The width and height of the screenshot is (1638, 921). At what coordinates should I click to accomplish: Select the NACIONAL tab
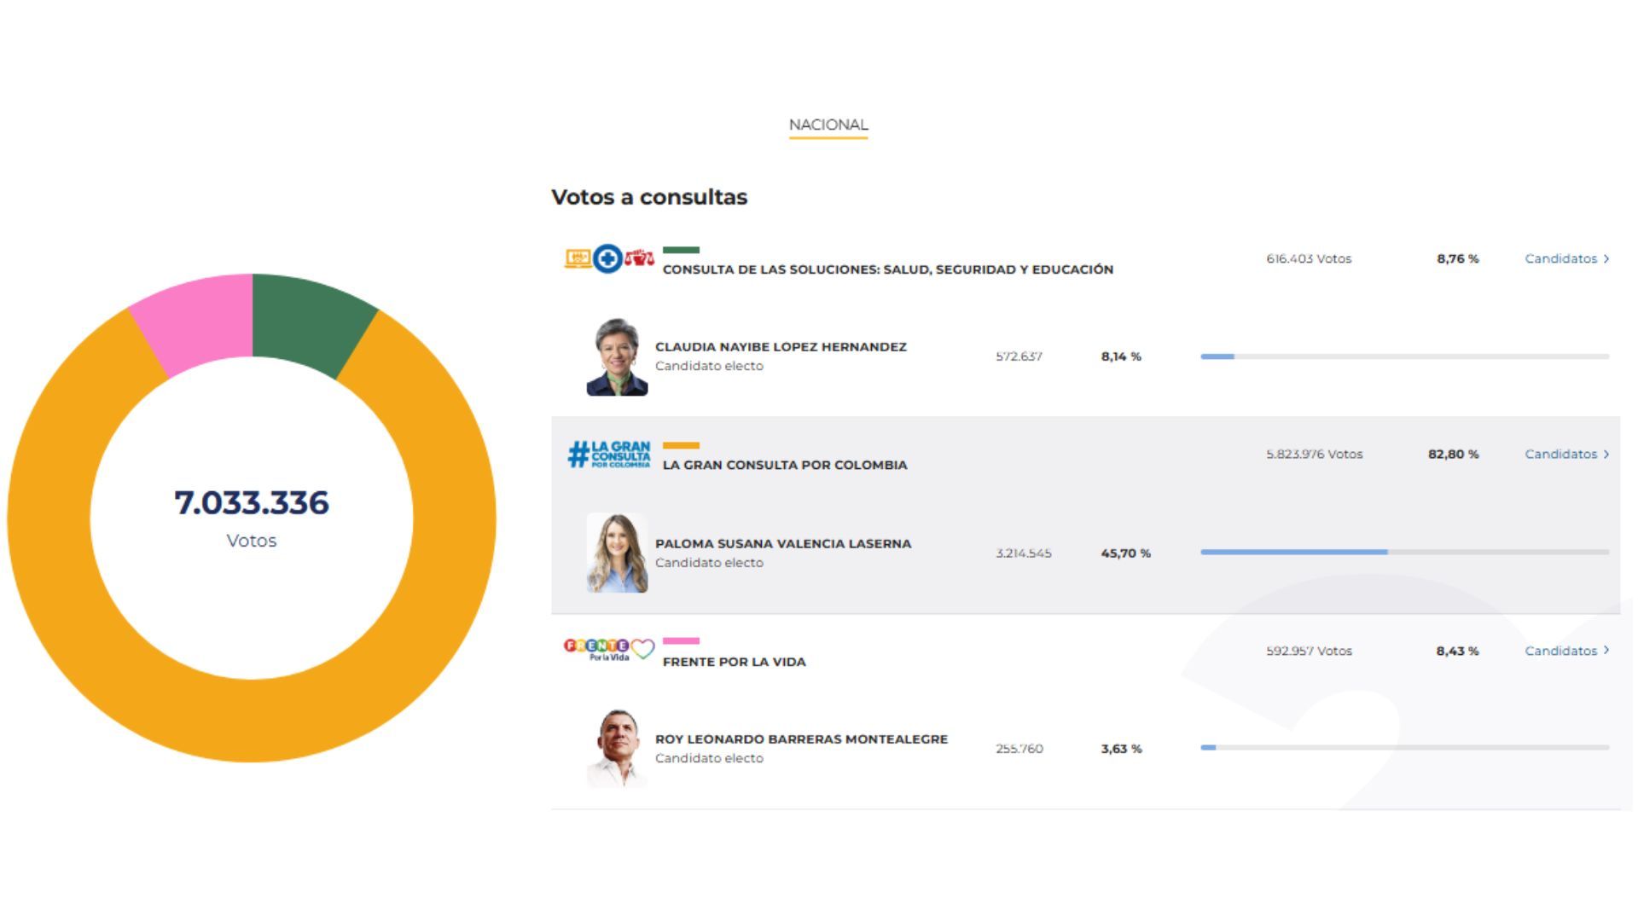click(x=828, y=125)
